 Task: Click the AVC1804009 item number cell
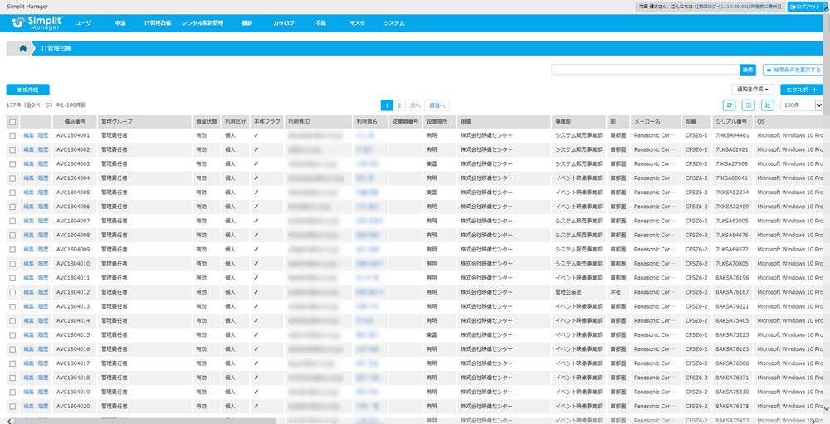(x=73, y=249)
